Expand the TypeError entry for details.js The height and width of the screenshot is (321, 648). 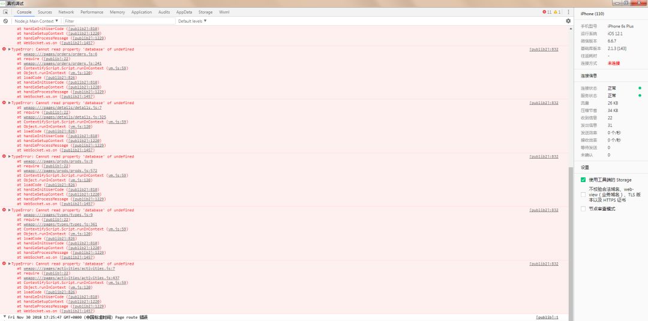pyautogui.click(x=10, y=103)
